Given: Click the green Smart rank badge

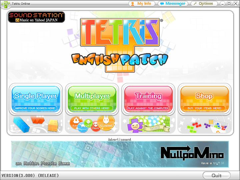Looking at the screenshot, I should [x=88, y=123].
